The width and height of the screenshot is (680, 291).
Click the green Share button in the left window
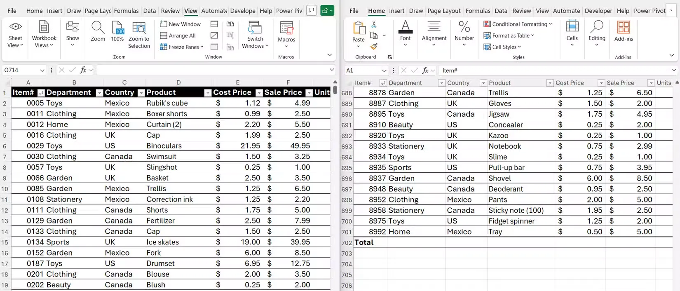tap(327, 10)
